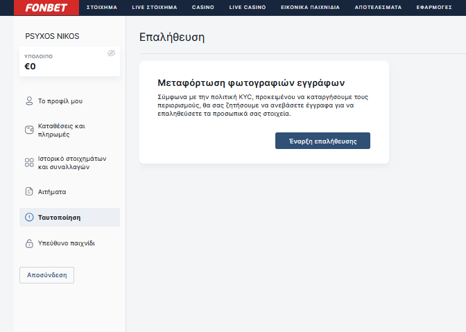This screenshot has height=332, width=466.
Task: Open Το προφίλ μου sidebar link
Action: pyautogui.click(x=60, y=101)
